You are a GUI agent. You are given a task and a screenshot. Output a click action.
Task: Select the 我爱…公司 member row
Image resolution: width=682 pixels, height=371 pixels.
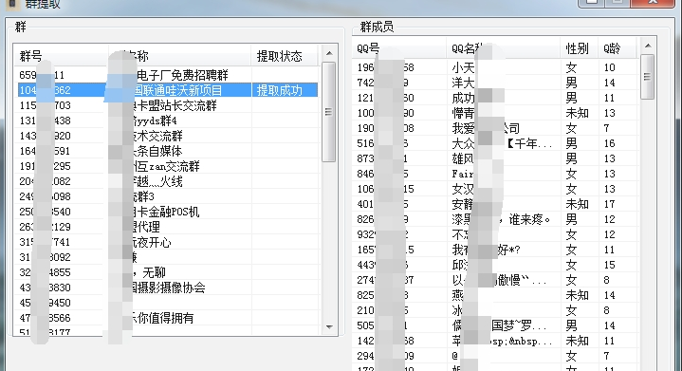click(x=496, y=128)
